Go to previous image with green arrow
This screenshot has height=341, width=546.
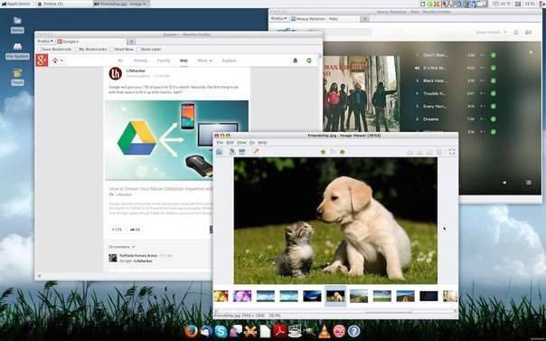coord(323,152)
